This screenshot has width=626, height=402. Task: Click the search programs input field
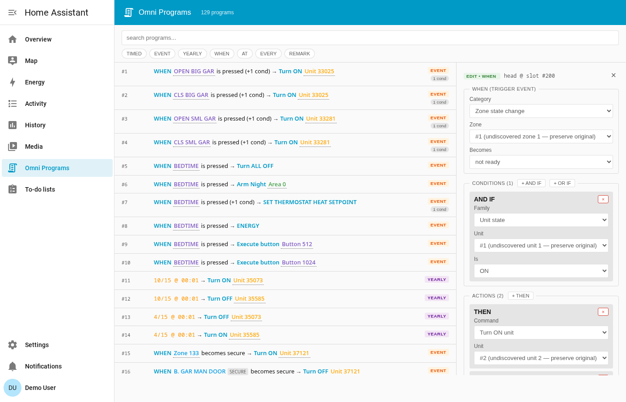[370, 38]
